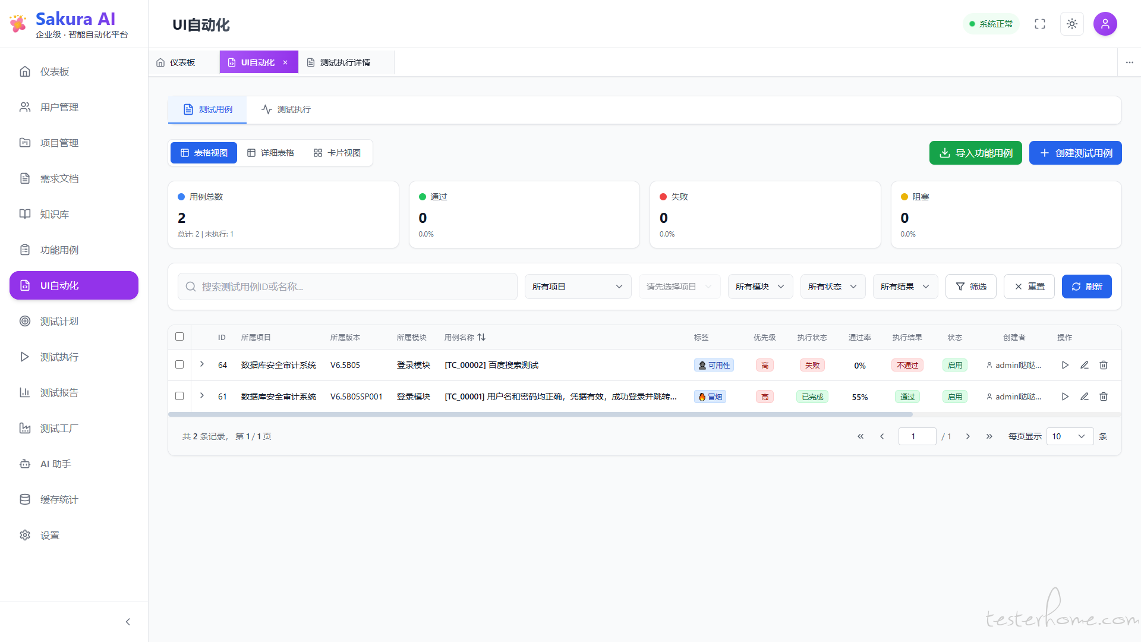
Task: Open the tab bar more options ellipsis
Action: point(1129,62)
